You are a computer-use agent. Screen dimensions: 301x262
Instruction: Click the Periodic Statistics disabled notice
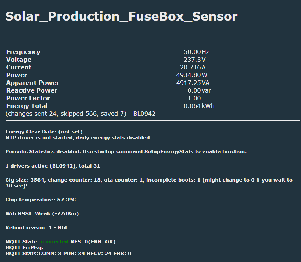point(126,152)
